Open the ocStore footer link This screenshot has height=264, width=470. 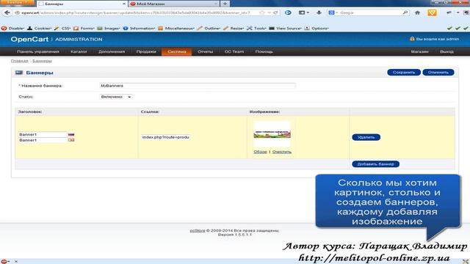click(198, 230)
